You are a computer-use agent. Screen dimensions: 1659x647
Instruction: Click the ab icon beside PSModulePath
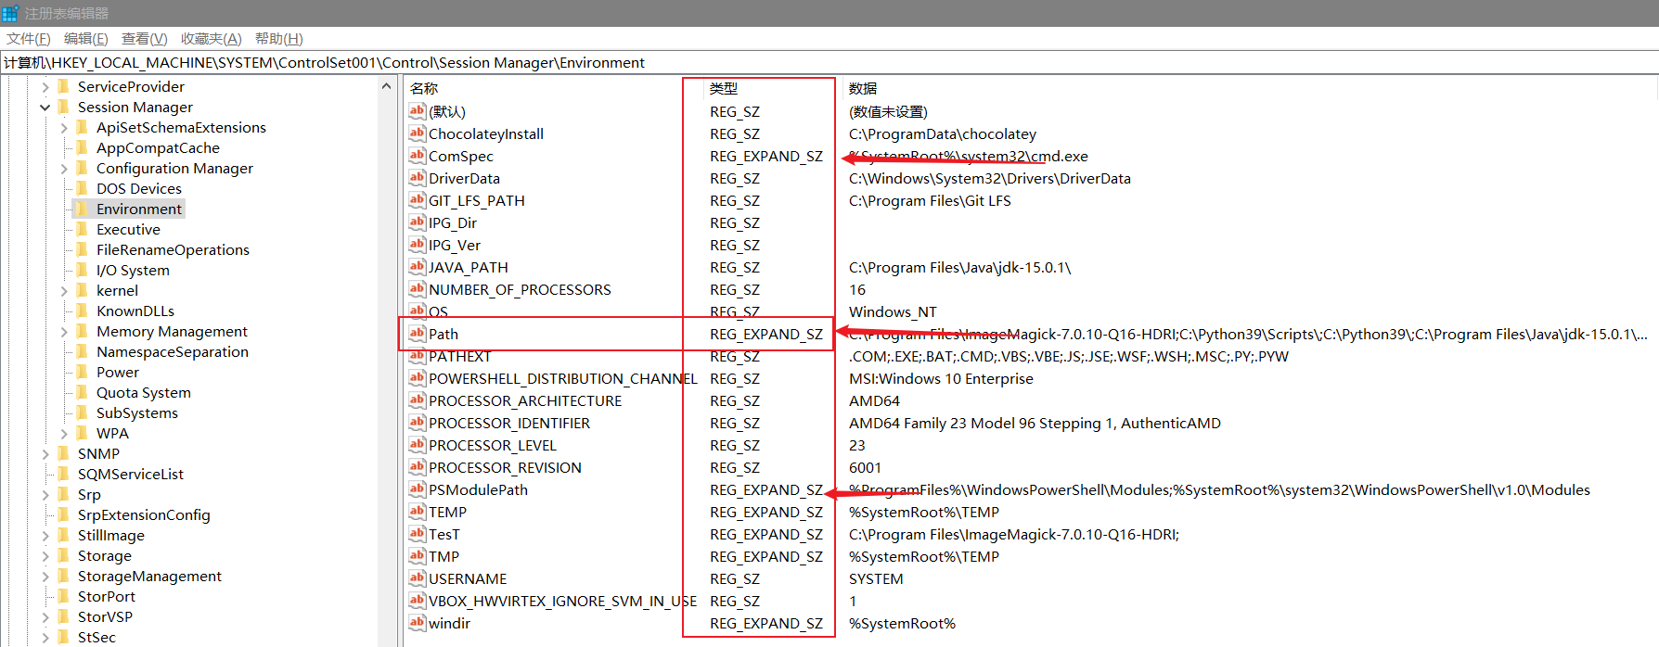(x=418, y=489)
